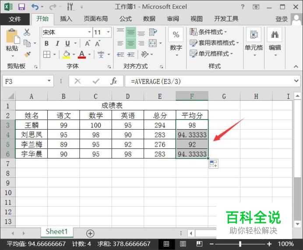The image size is (303, 250).
Task: Cancel the formula entry with X
Action: [x=78, y=81]
